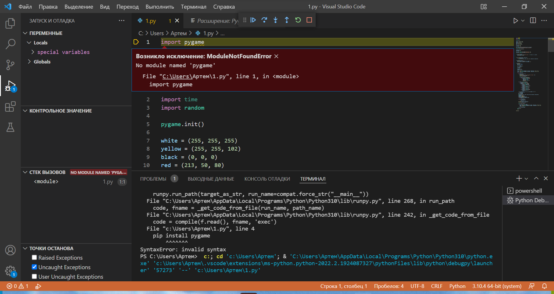This screenshot has height=294, width=554.
Task: Open run options dropdown next to play
Action: click(x=523, y=20)
